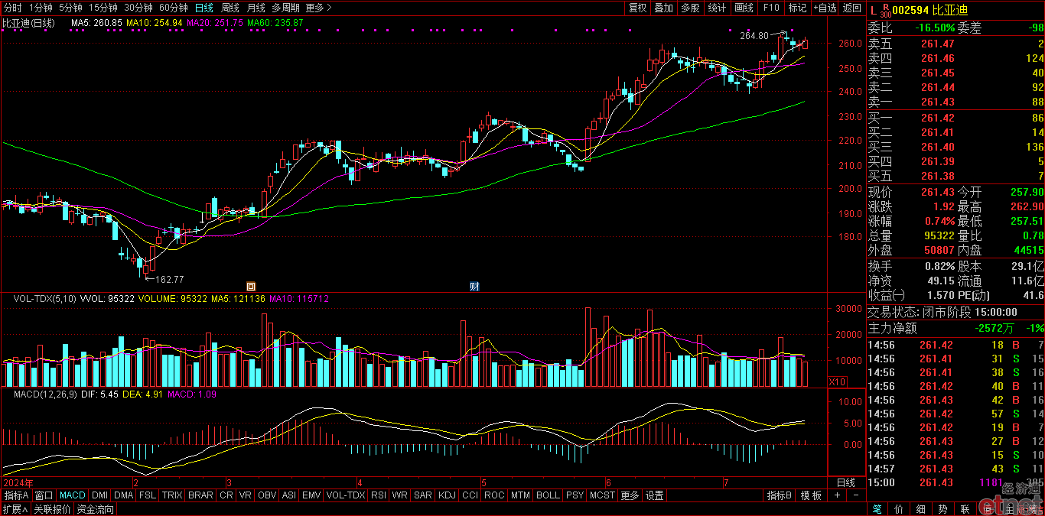Select the BRAR indicator tab

200,495
